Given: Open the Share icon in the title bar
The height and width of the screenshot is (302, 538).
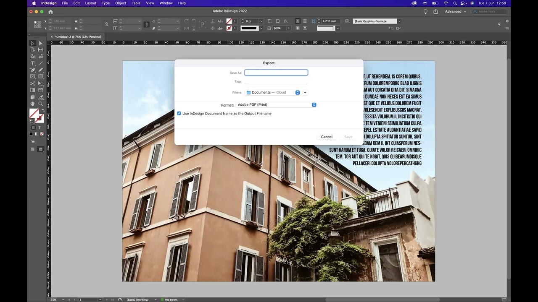Looking at the screenshot, I should (x=435, y=12).
